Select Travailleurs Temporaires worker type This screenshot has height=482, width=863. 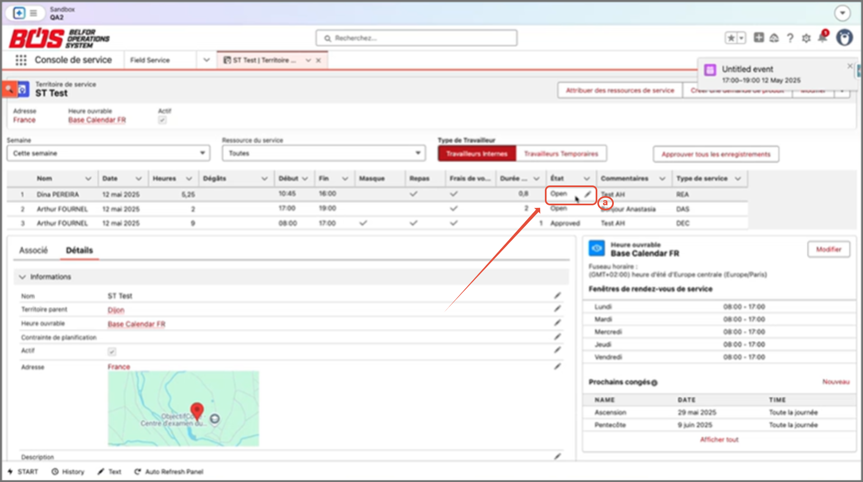coord(561,154)
